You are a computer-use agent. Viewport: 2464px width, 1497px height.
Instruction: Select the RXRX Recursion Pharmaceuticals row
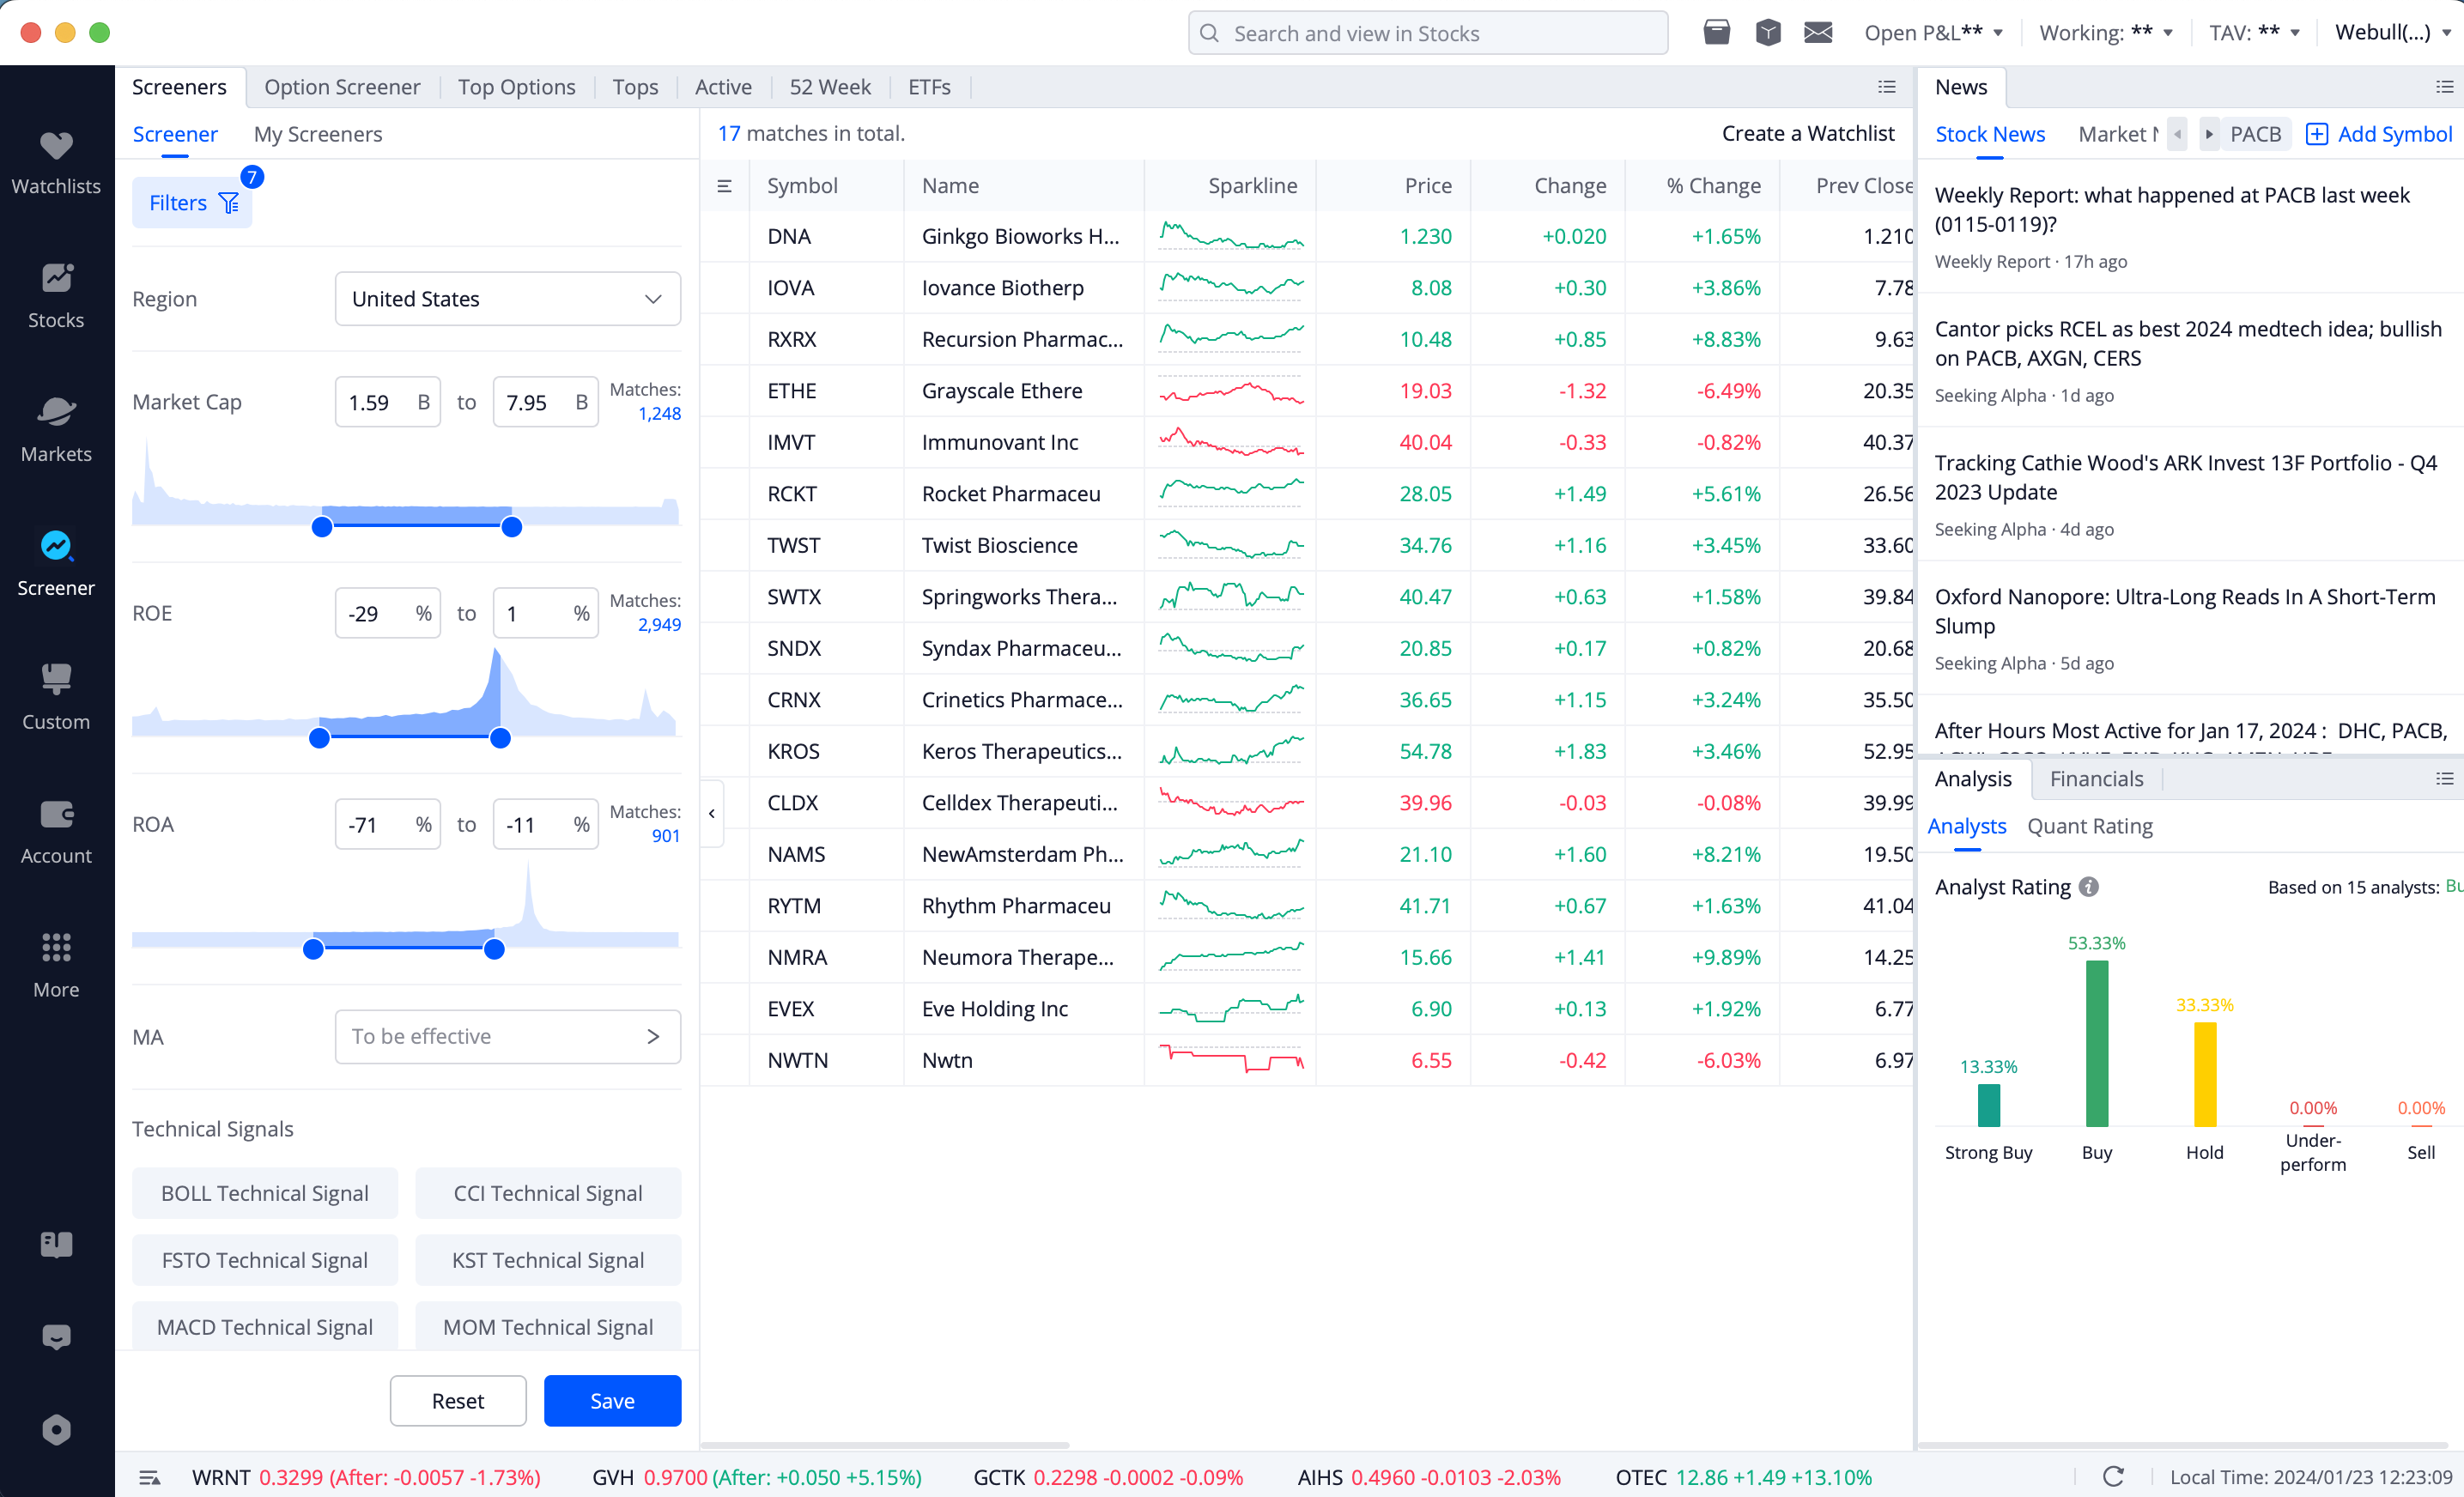pos(1306,339)
